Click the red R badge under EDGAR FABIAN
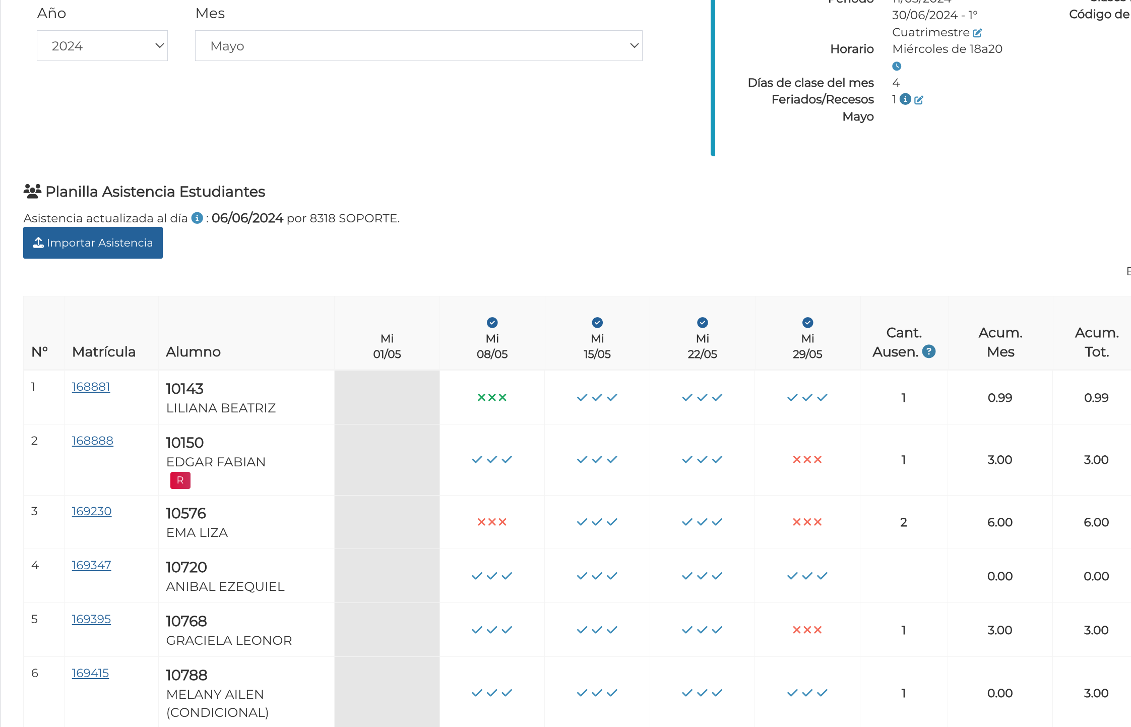This screenshot has height=727, width=1131. pos(180,480)
